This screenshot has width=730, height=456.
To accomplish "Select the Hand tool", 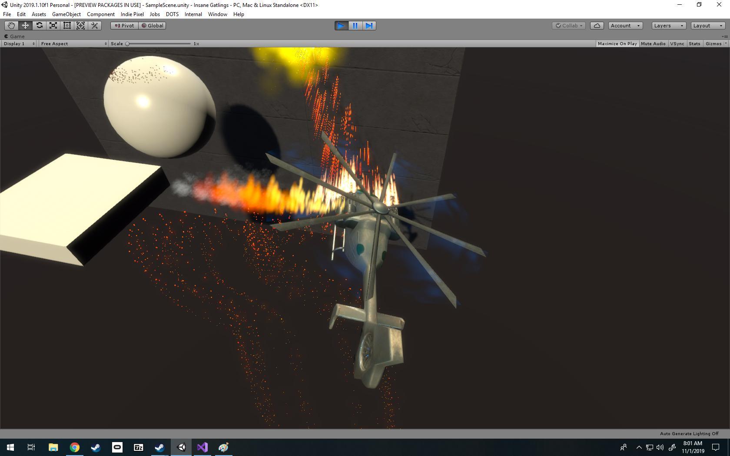I will click(11, 26).
